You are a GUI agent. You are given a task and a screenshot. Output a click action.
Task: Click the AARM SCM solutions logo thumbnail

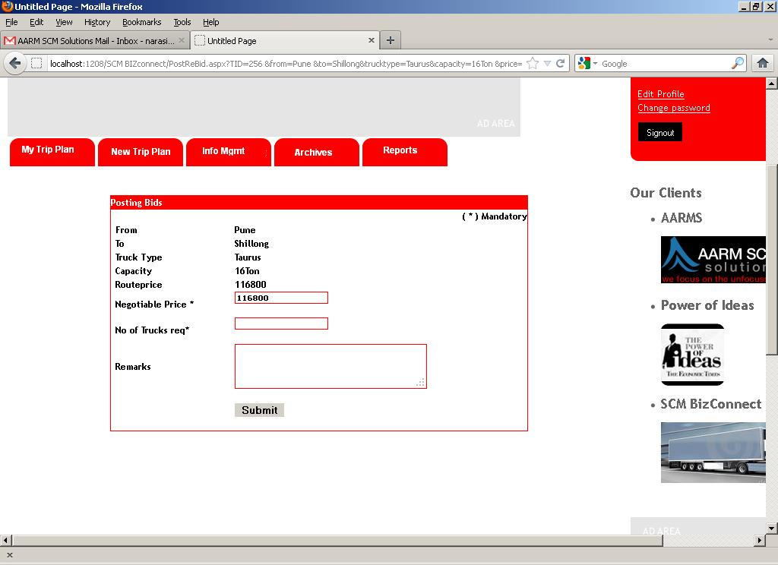tap(713, 260)
